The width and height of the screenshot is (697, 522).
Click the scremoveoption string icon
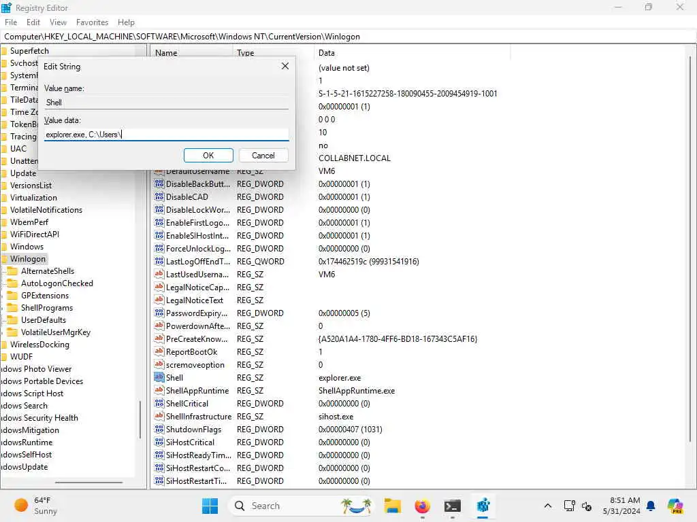pos(159,364)
